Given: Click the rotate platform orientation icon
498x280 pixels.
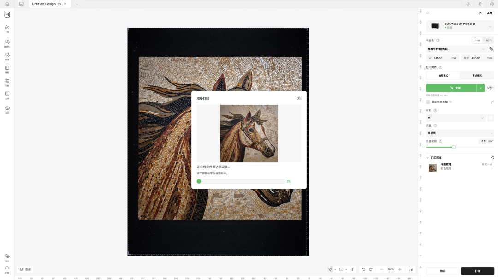Looking at the screenshot, I should tap(491, 49).
